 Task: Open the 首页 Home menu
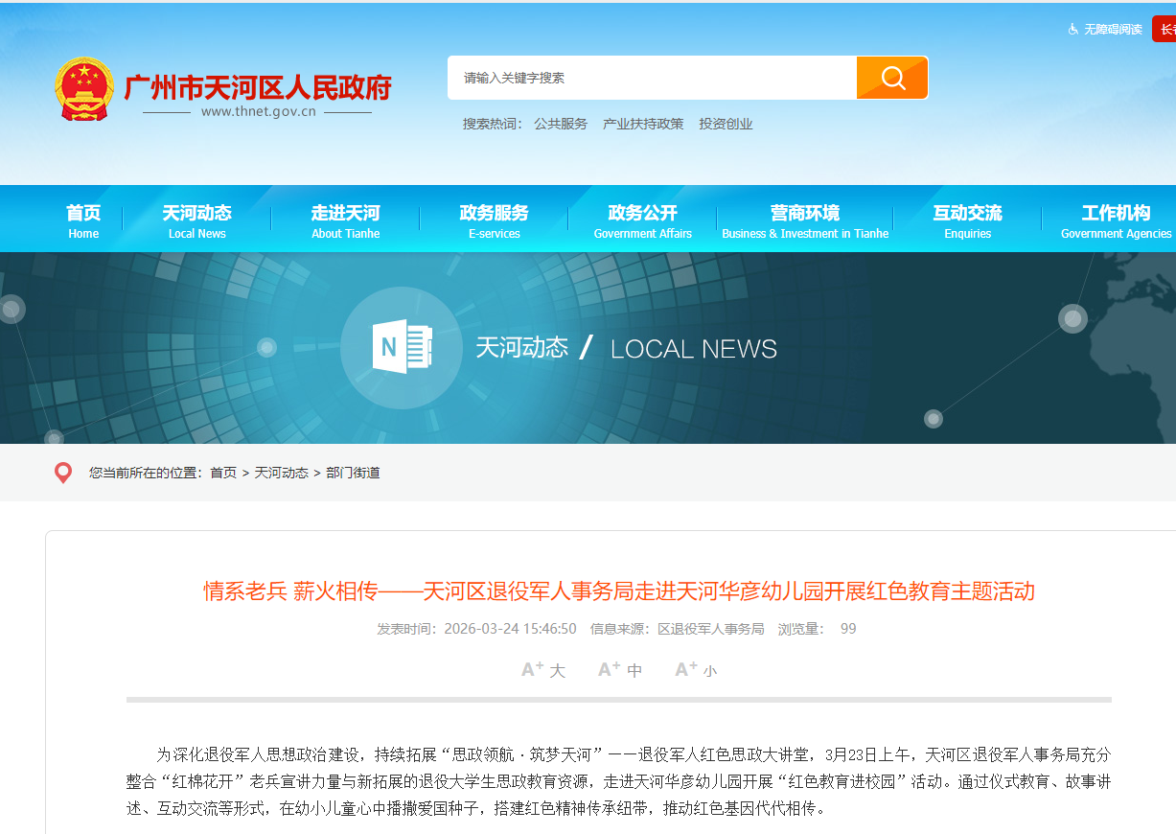[x=83, y=220]
